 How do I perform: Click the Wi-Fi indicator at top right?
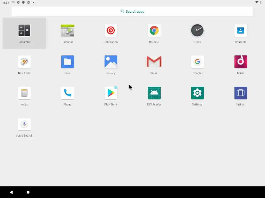click(x=257, y=2)
